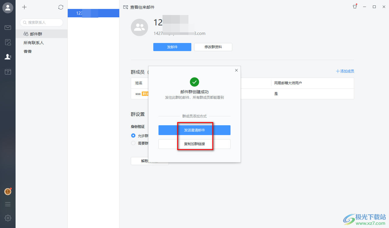Open the mail inbox icon in the sidebar
The width and height of the screenshot is (389, 228).
pos(8,28)
